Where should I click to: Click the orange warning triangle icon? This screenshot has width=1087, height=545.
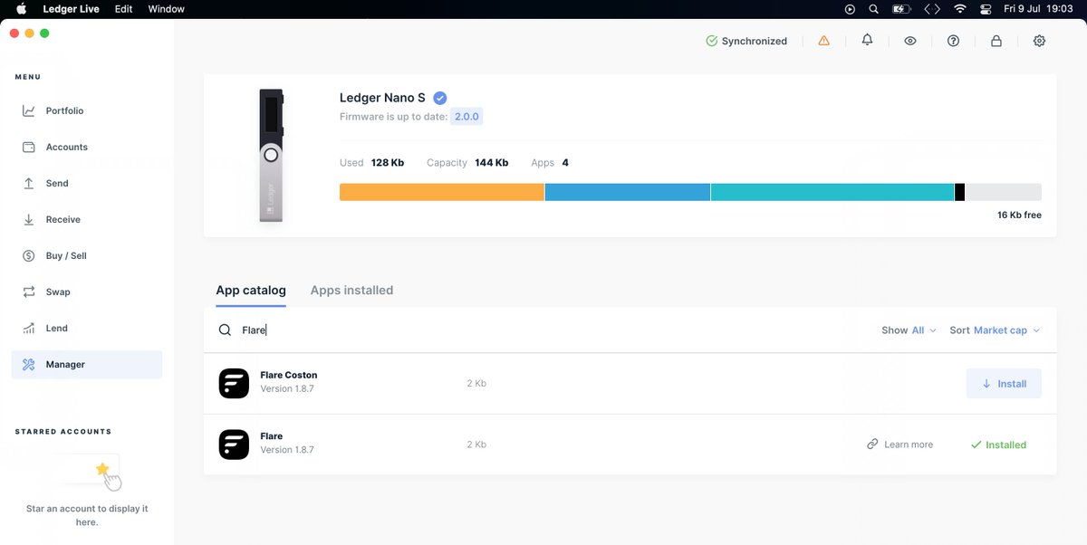click(823, 41)
